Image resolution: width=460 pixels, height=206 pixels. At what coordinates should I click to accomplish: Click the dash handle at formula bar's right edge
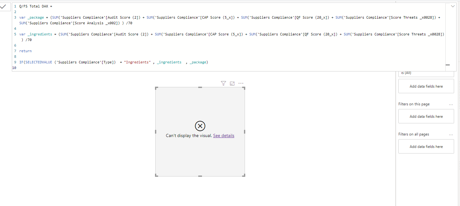448,65
